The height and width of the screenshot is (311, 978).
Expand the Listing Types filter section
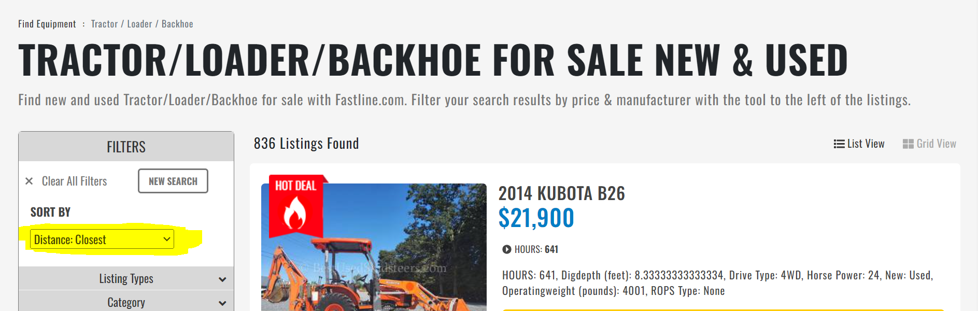click(x=126, y=278)
